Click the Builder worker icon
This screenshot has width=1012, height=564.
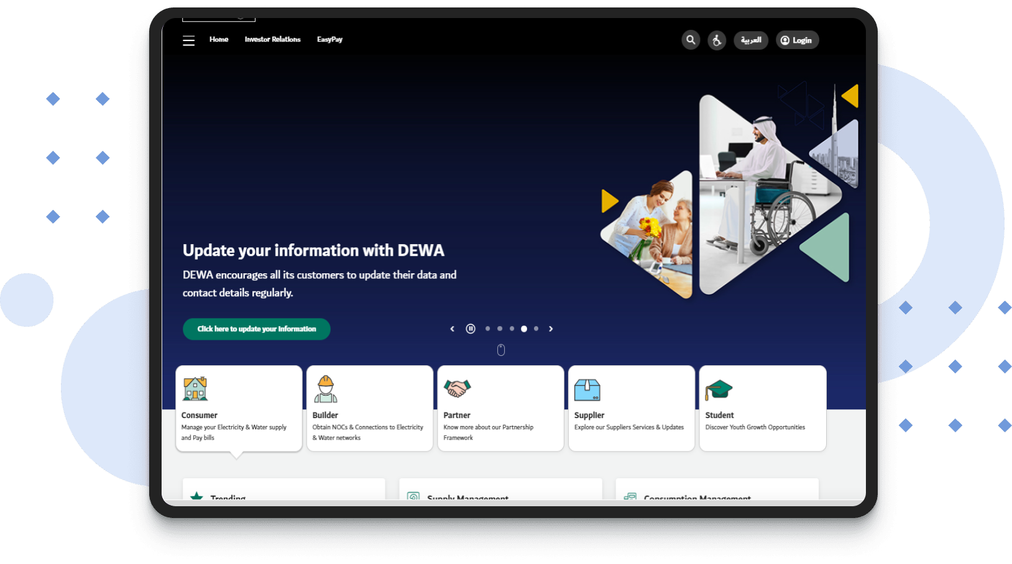pyautogui.click(x=326, y=389)
